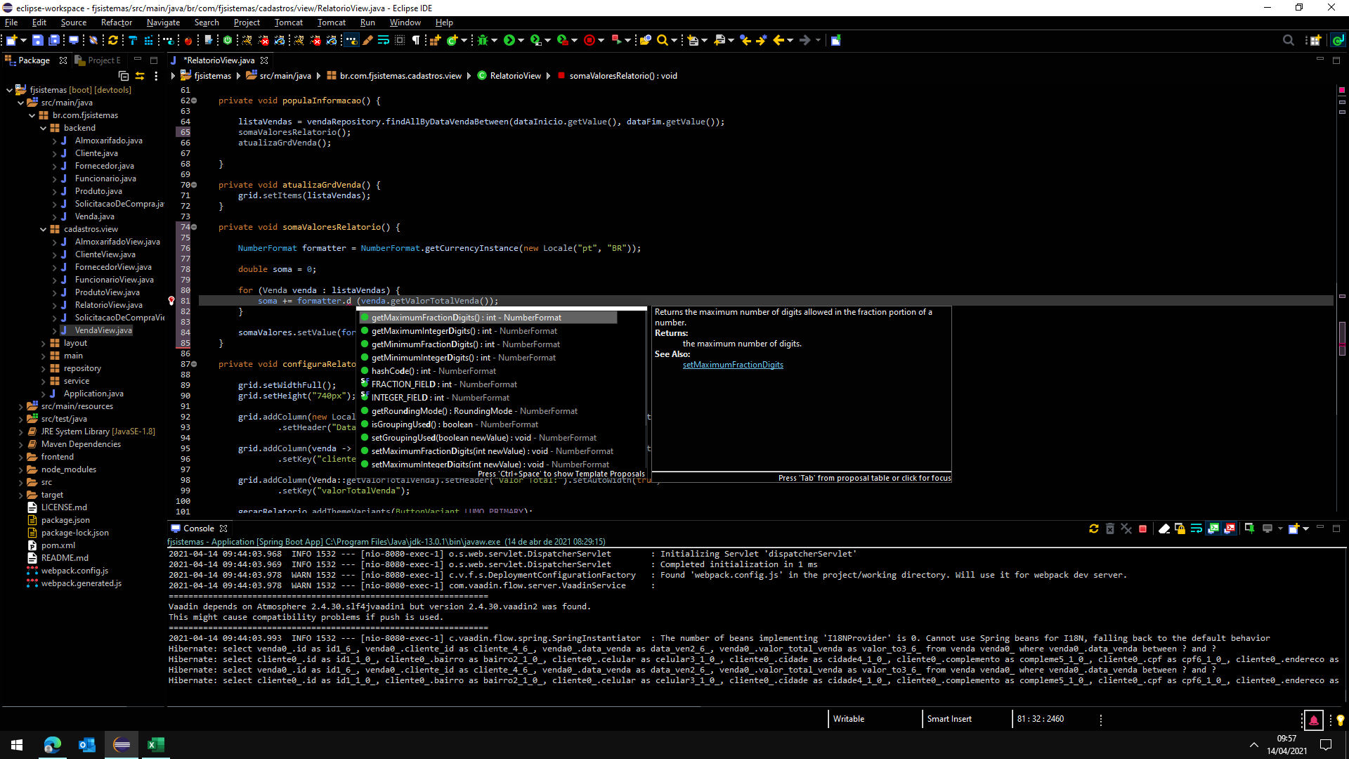Expand the layout package in tree
Image resolution: width=1349 pixels, height=759 pixels.
[x=44, y=343]
